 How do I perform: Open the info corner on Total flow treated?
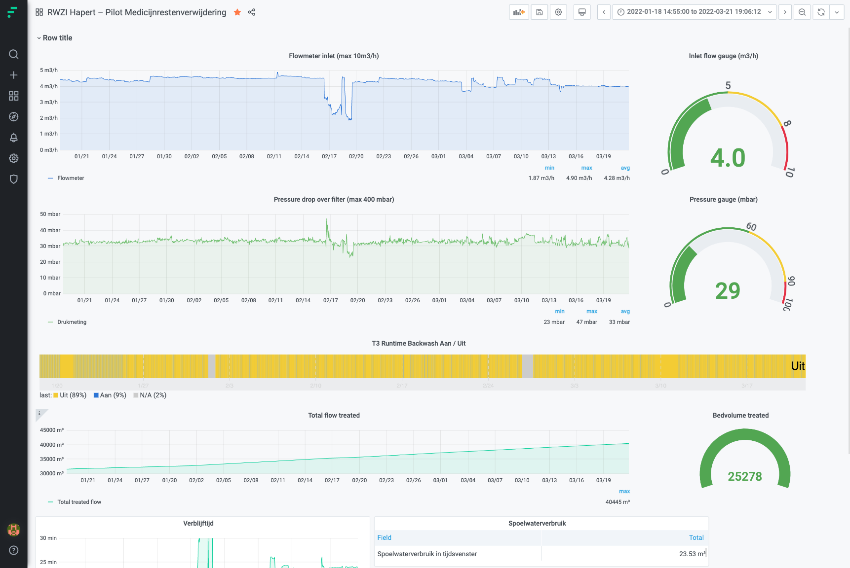click(40, 414)
